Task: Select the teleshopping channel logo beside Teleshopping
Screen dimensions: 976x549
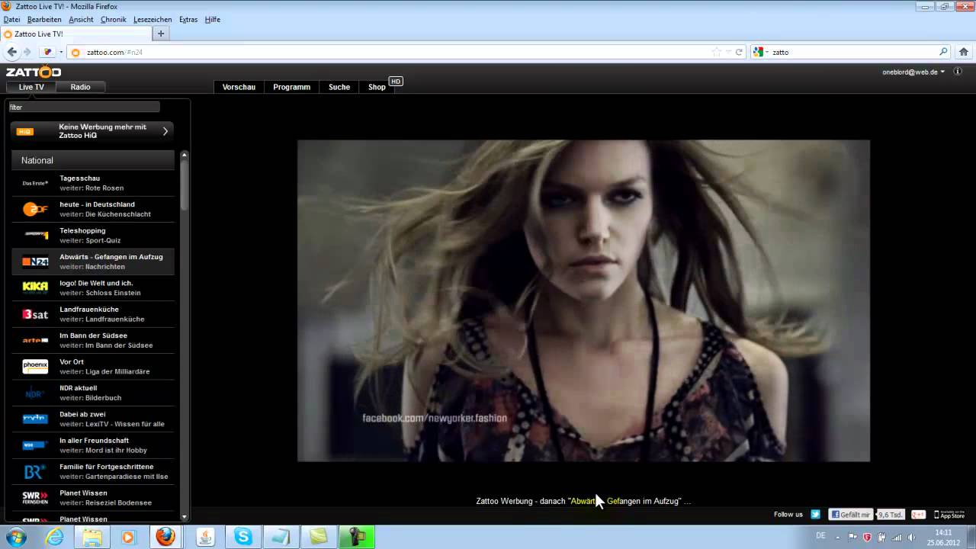Action: point(35,235)
